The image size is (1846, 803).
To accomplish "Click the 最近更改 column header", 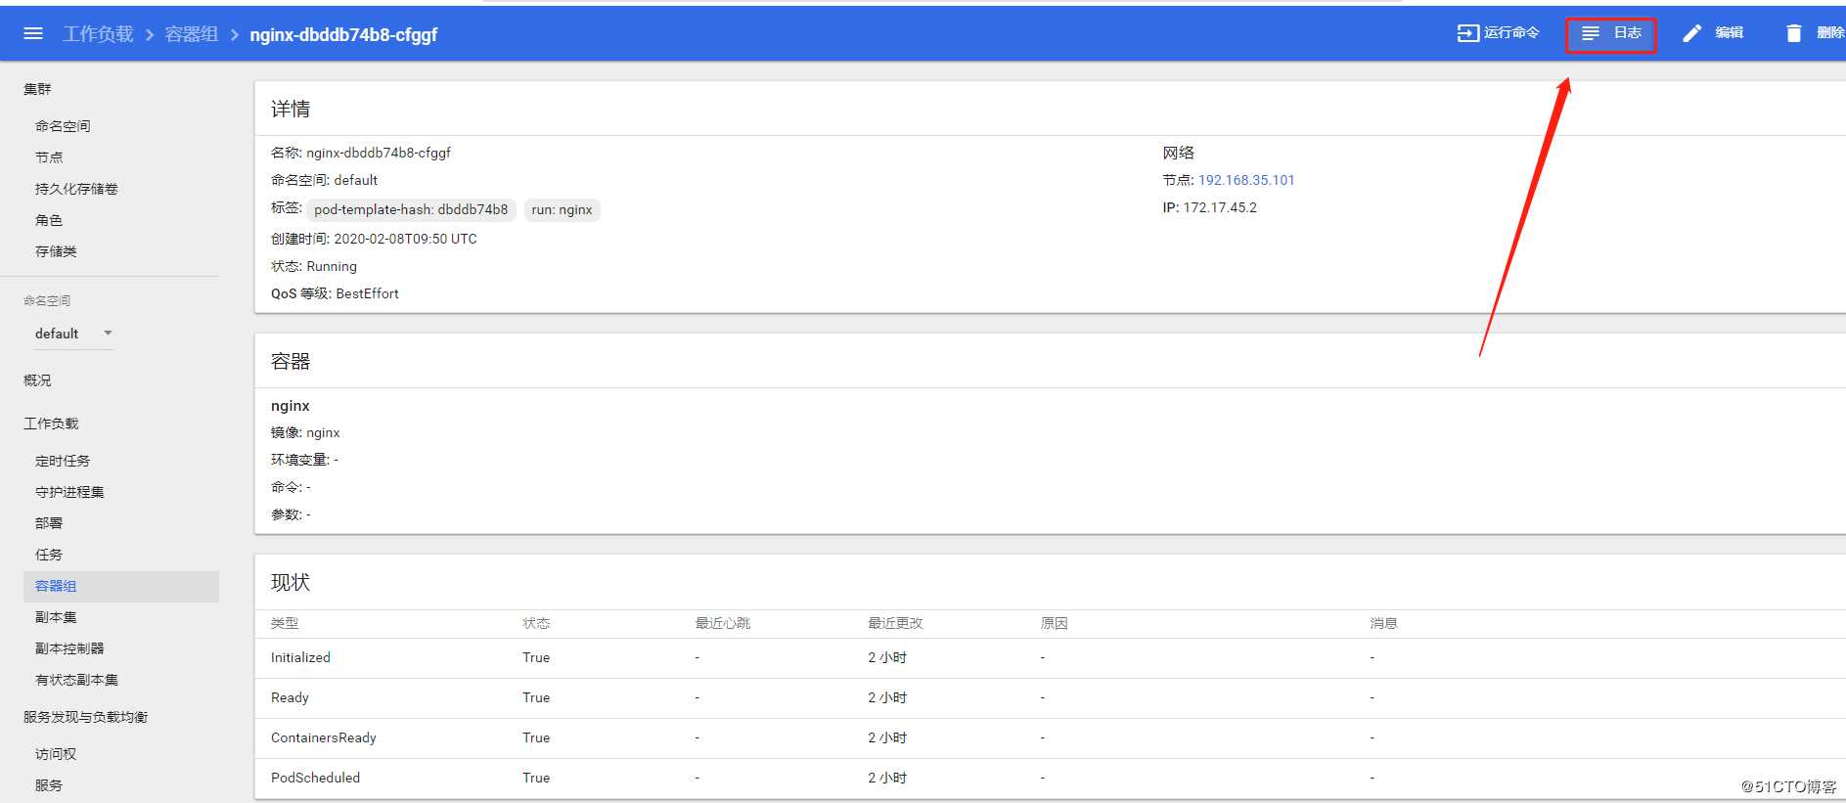I will click(895, 623).
